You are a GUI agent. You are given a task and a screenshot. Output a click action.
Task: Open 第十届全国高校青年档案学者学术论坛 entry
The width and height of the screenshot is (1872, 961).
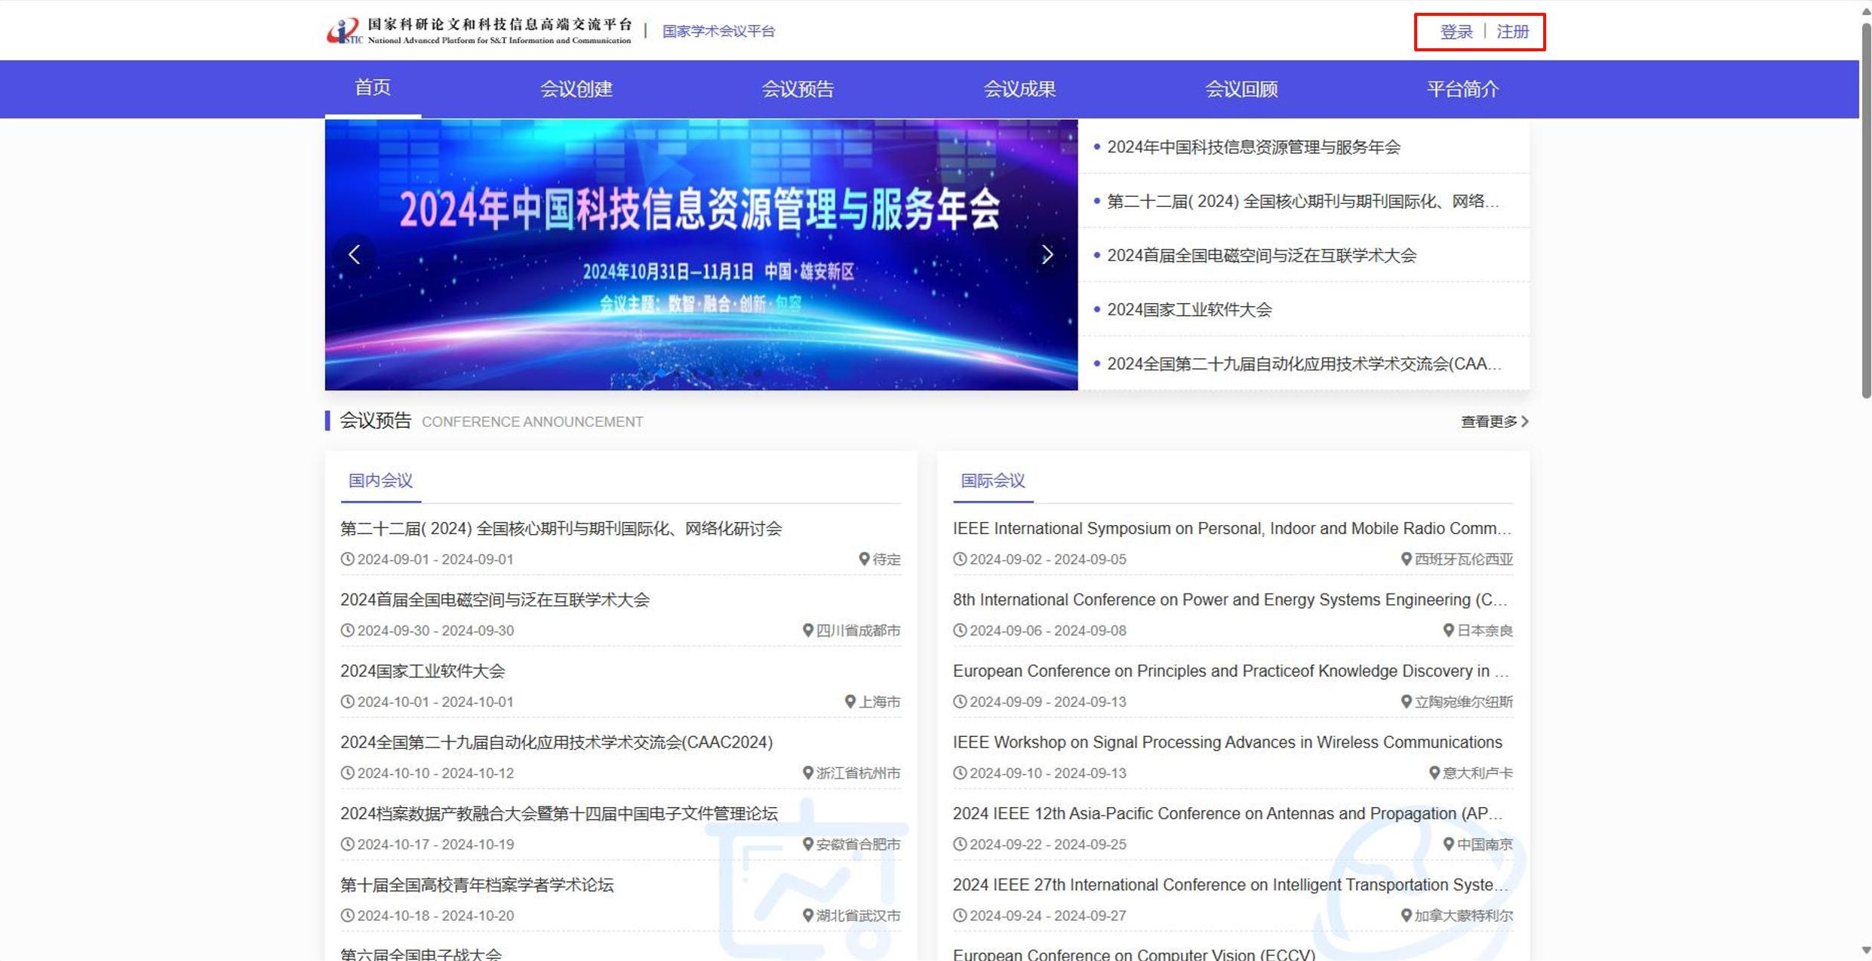click(x=477, y=885)
